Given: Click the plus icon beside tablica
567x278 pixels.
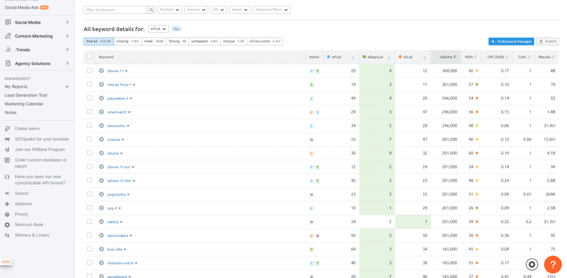Looking at the screenshot, I should coord(101,222).
